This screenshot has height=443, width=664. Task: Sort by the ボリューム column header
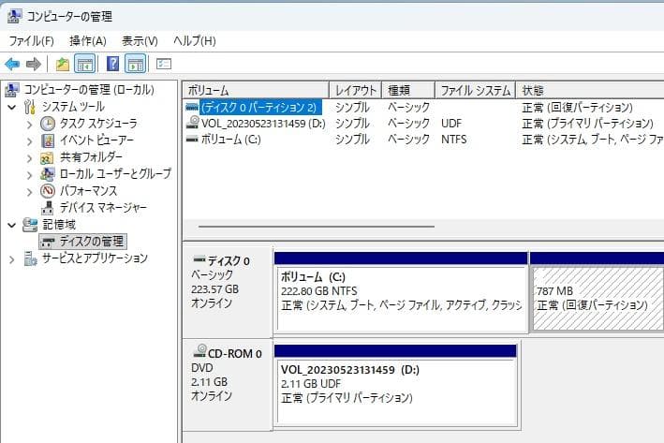coord(256,90)
